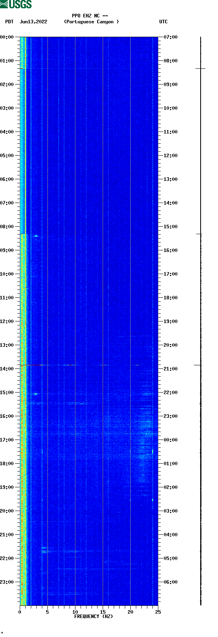Image resolution: width=218 pixels, height=637 pixels.
Task: Click the 20 Hz frequency tick label
Action: click(130, 612)
